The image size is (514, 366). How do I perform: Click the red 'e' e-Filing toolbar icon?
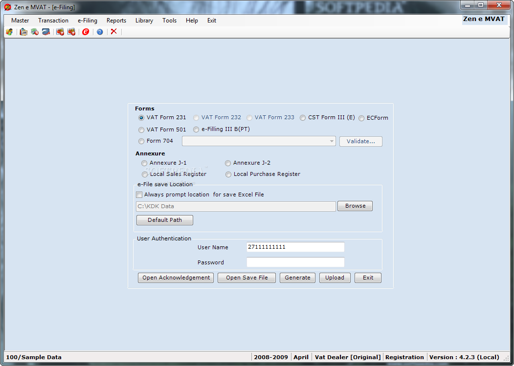click(x=86, y=32)
